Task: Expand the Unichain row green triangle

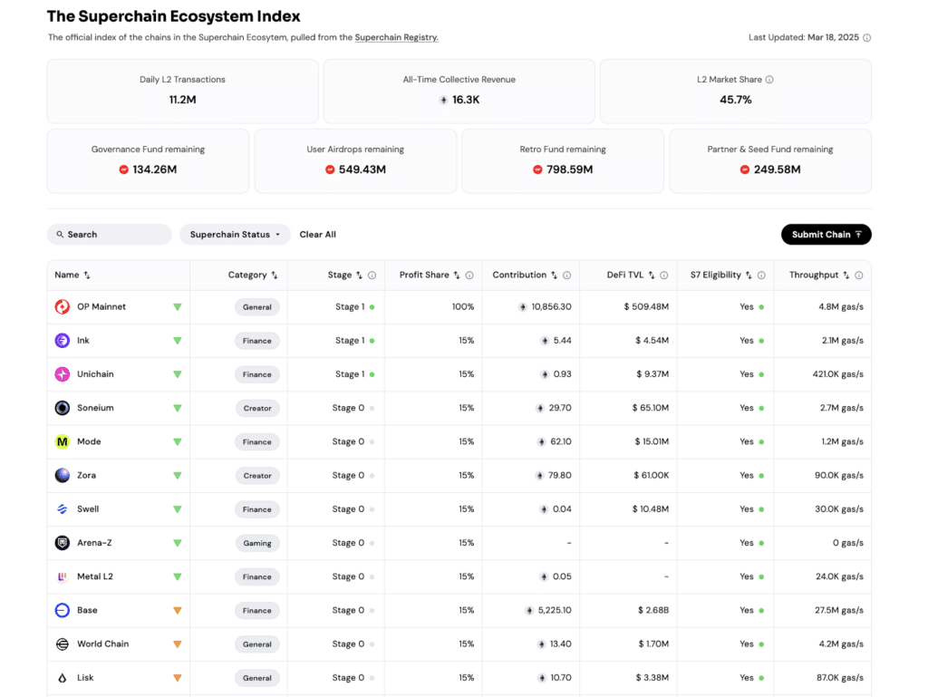Action: [x=177, y=374]
